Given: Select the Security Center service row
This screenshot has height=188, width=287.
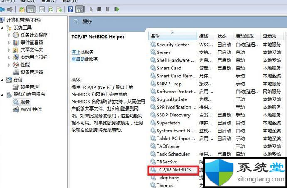Looking at the screenshot, I should (x=216, y=45).
